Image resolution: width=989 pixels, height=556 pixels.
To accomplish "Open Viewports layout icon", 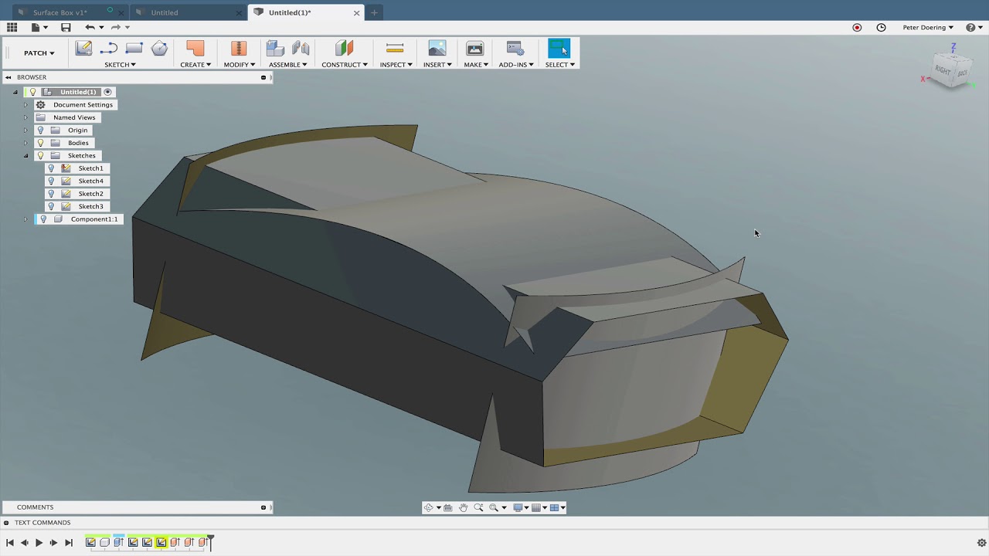I will 555,507.
